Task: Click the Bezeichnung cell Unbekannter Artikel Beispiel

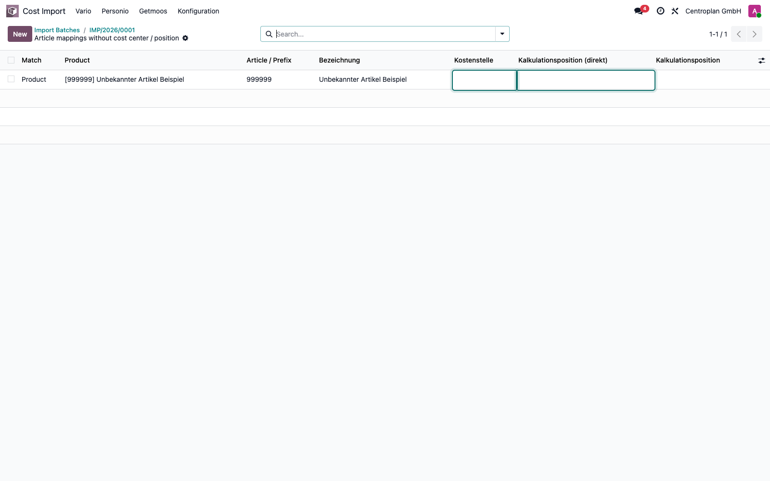Action: [363, 79]
